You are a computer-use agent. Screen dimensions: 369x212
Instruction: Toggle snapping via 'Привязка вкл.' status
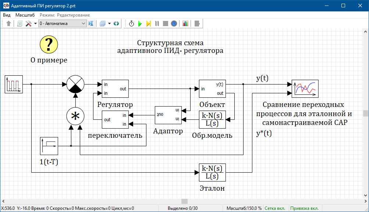click(305, 208)
